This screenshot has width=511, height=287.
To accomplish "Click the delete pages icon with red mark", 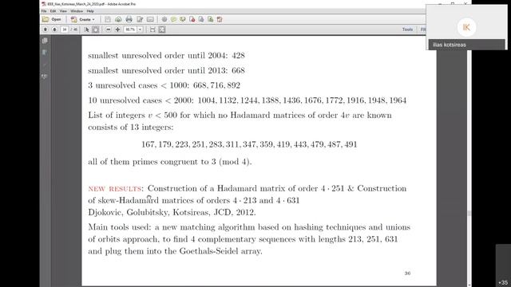I will [x=192, y=19].
